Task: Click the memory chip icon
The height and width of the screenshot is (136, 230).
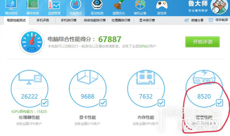Action: click(x=146, y=78)
